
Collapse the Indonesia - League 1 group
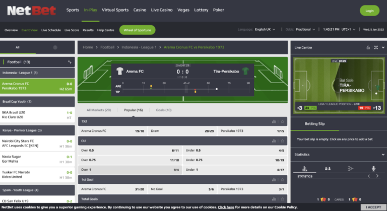click(37, 73)
